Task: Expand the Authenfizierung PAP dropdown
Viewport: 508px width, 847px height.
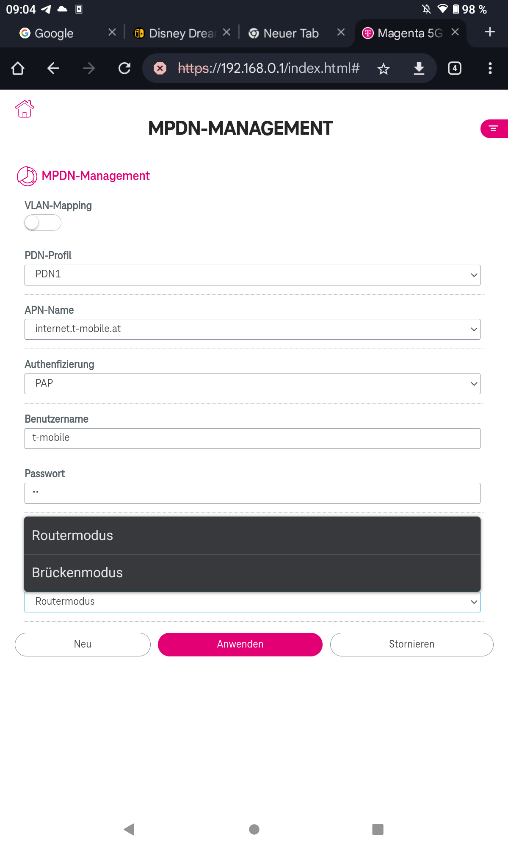Action: pyautogui.click(x=252, y=384)
